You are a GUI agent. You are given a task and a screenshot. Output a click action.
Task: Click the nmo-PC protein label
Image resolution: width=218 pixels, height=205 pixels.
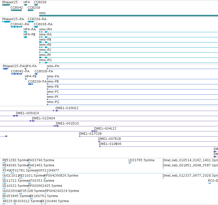point(53,92)
